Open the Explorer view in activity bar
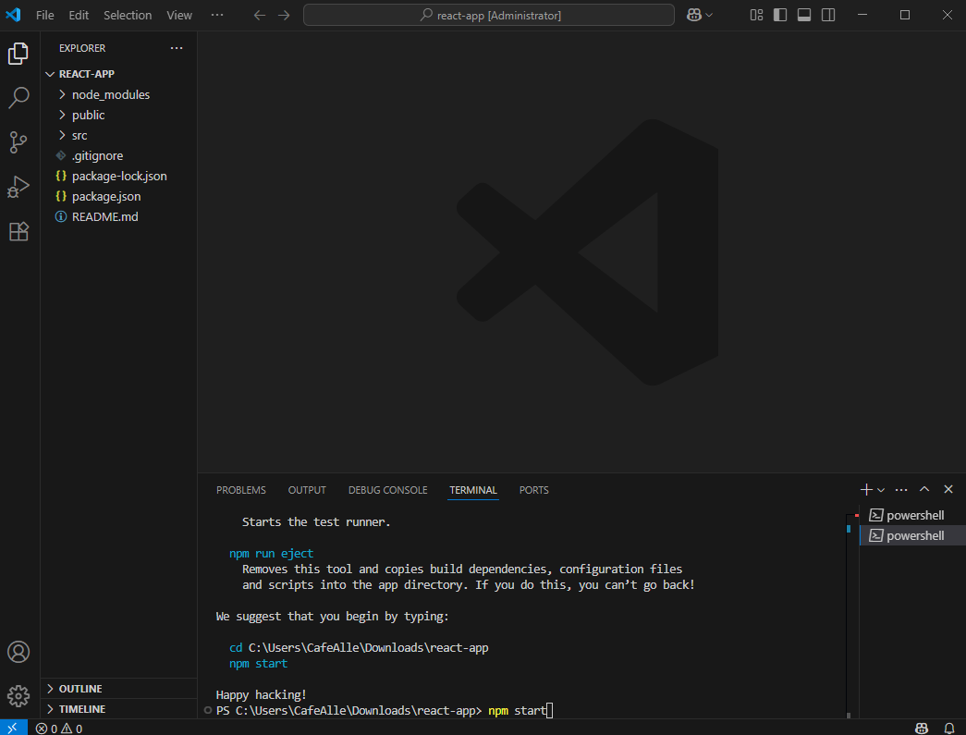 point(18,54)
